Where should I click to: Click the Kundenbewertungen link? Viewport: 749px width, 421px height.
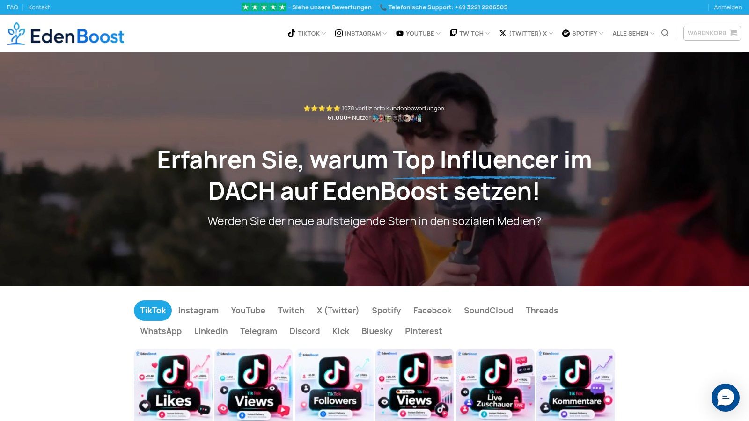point(415,108)
